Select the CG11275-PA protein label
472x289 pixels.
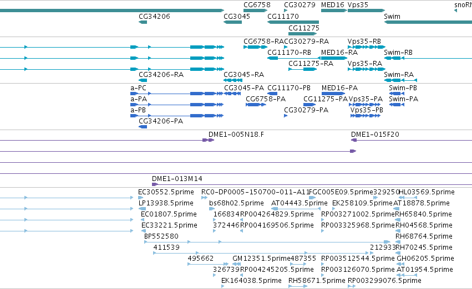(326, 99)
